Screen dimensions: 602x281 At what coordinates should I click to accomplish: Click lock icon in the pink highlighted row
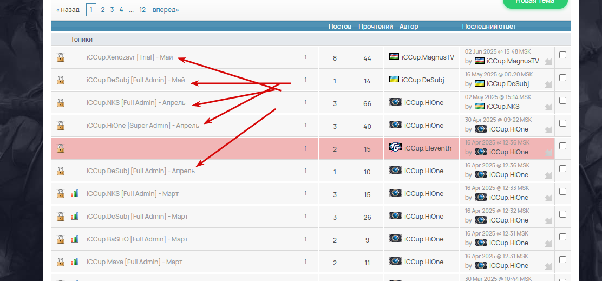tap(61, 148)
